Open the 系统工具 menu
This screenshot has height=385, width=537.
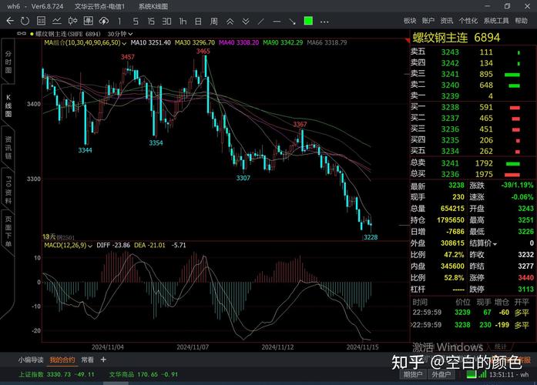click(498, 21)
